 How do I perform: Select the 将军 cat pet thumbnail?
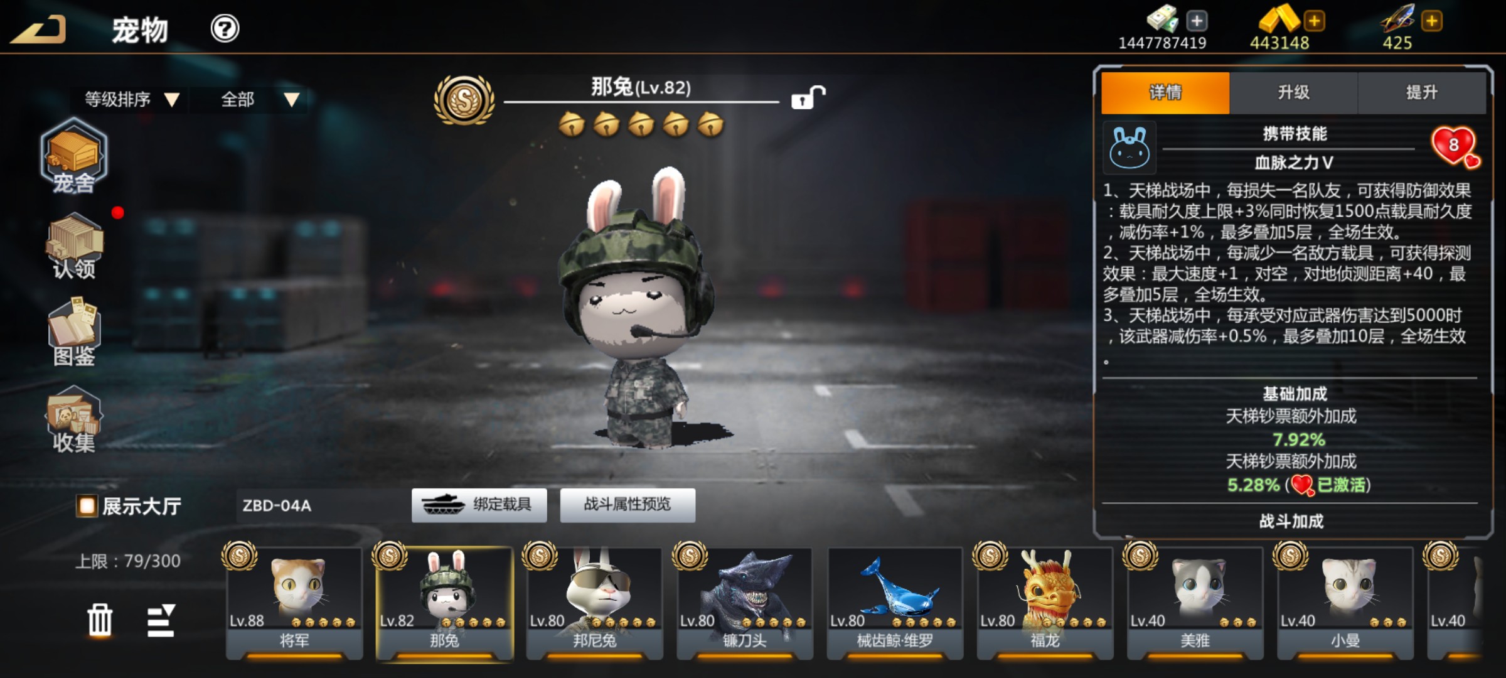point(294,603)
